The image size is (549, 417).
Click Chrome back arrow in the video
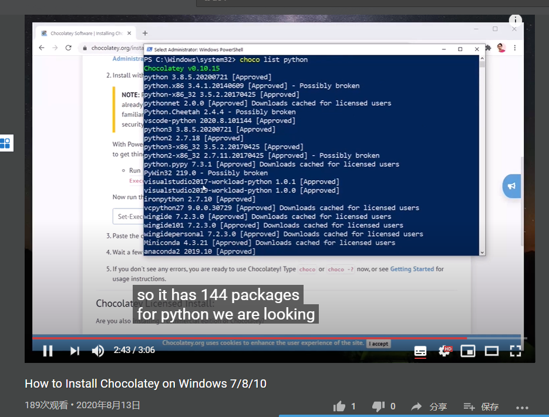tap(42, 48)
